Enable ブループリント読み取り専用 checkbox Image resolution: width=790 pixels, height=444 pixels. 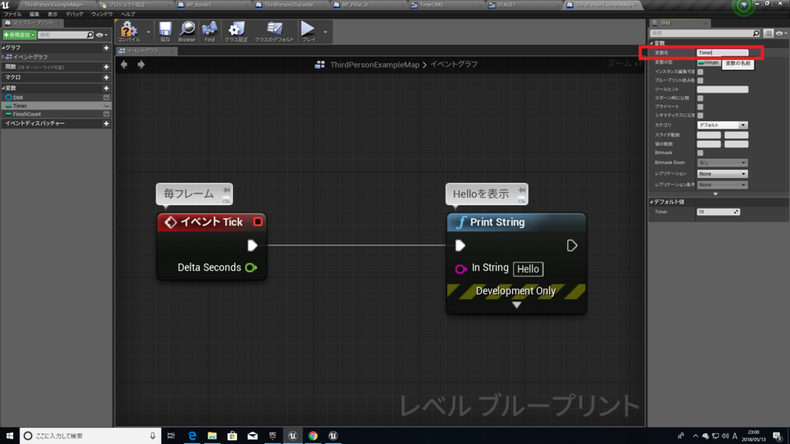701,80
